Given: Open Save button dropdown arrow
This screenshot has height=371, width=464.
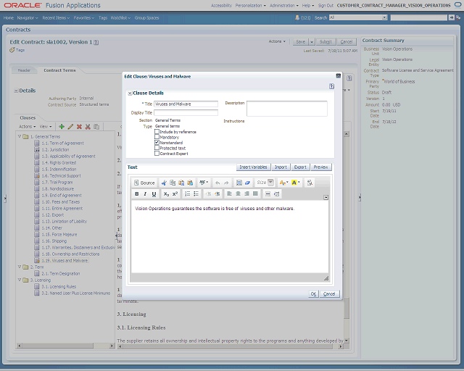Looking at the screenshot, I should pos(312,42).
